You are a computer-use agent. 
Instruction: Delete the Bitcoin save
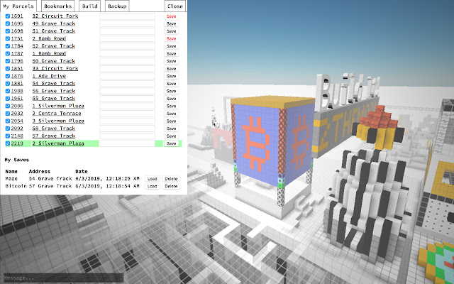171,186
